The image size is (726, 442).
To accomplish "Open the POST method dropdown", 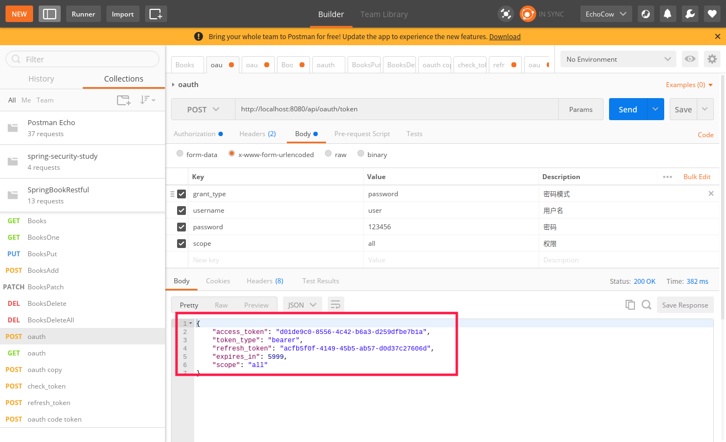I will 203,109.
